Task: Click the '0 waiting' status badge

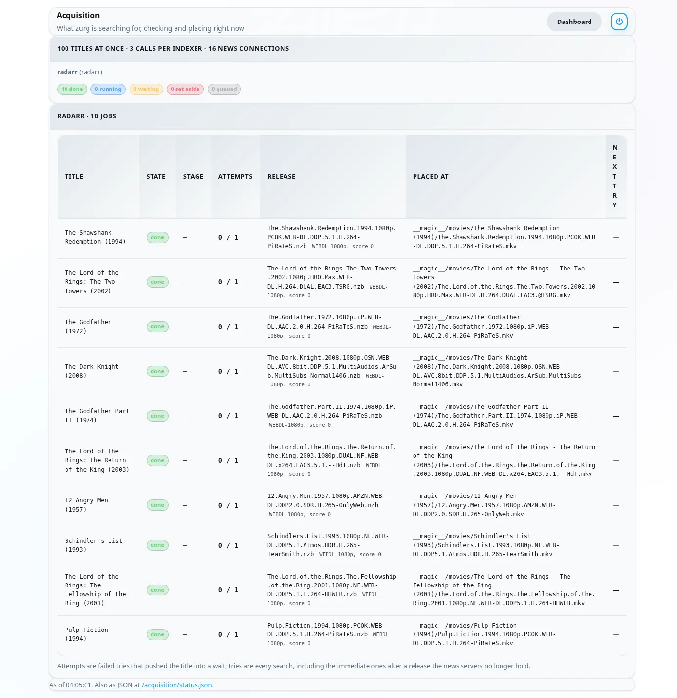Action: (146, 89)
